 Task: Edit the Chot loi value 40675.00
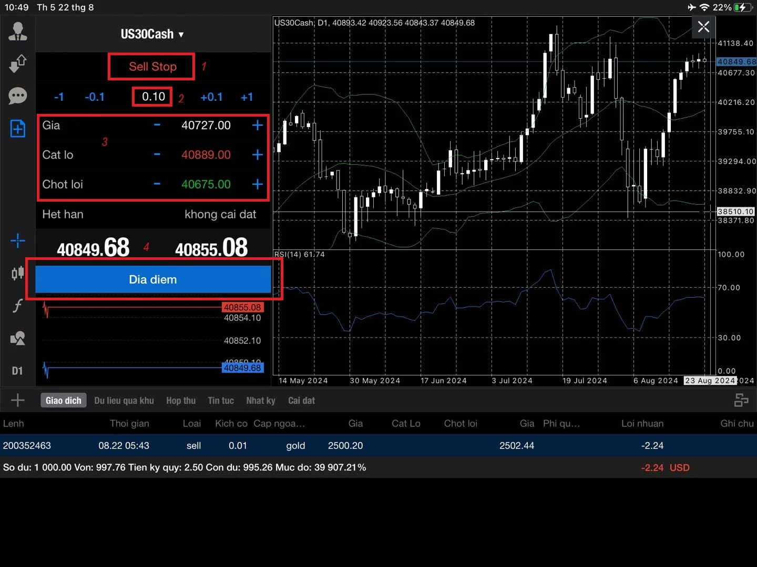click(x=206, y=184)
